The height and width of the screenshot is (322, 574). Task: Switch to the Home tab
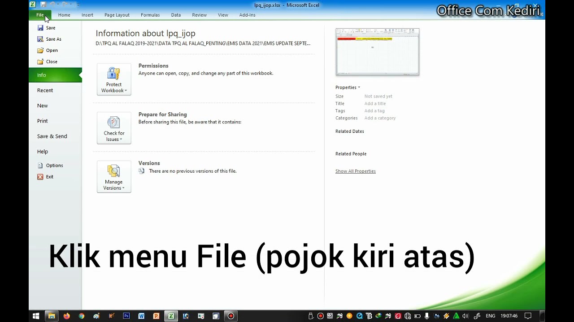64,15
